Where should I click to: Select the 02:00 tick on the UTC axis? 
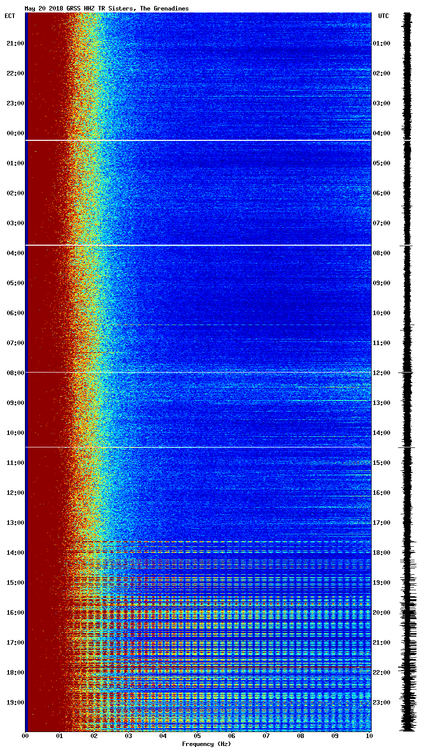pos(382,73)
